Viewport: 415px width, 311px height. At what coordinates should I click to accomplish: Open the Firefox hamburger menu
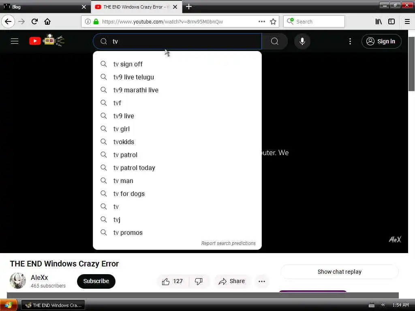407,21
